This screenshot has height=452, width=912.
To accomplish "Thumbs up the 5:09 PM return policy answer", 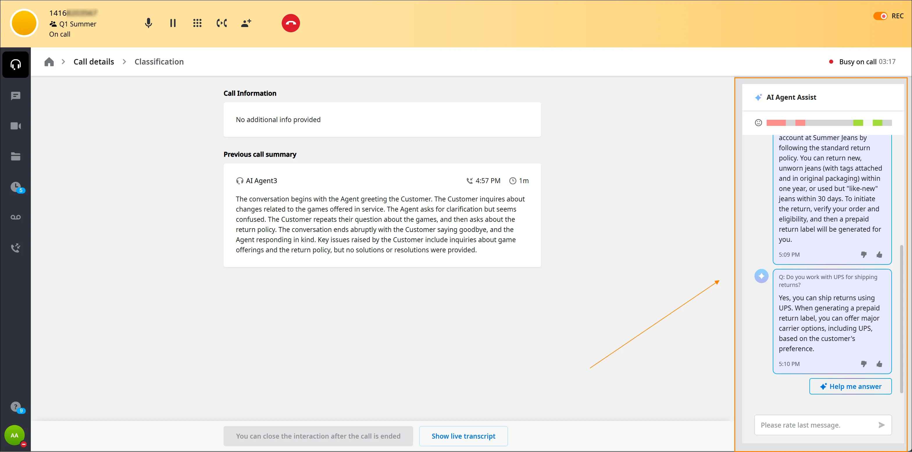I will (x=879, y=255).
